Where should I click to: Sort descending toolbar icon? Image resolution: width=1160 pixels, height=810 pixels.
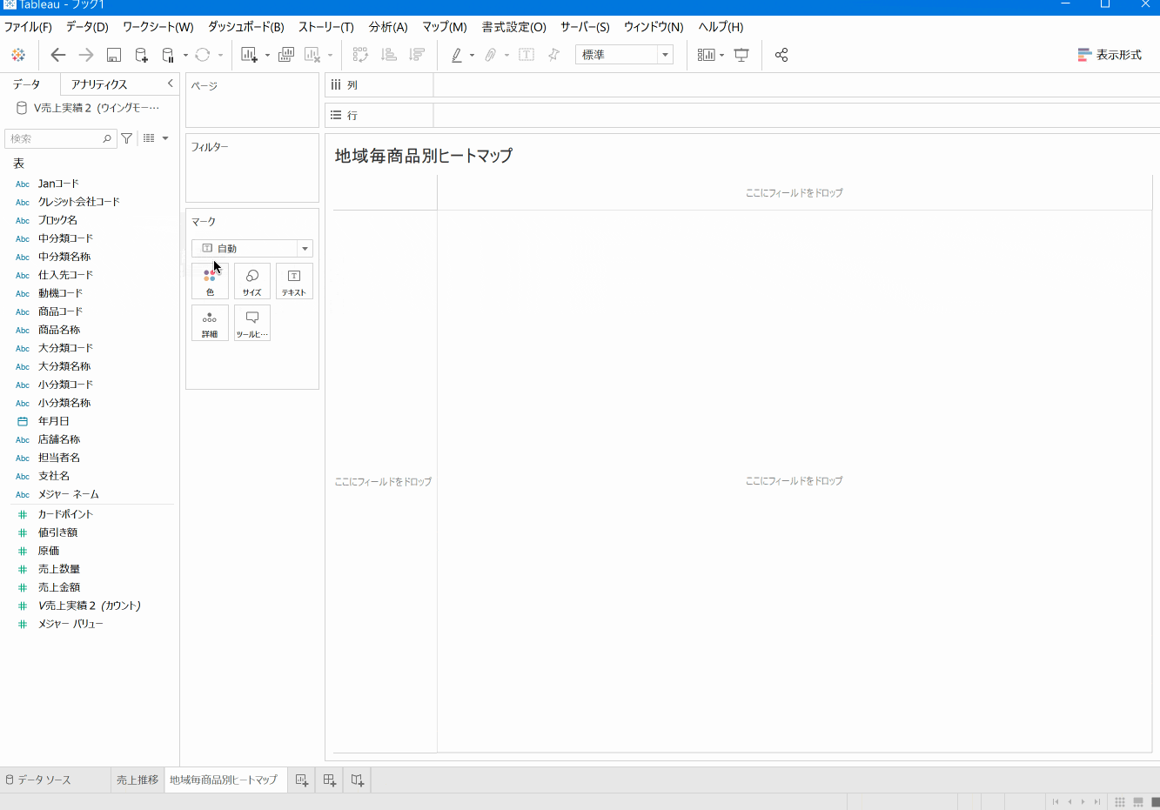pos(417,55)
